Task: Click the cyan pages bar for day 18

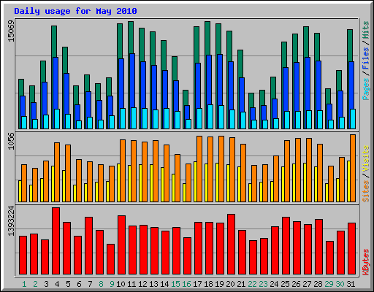Action: pyautogui.click(x=210, y=117)
